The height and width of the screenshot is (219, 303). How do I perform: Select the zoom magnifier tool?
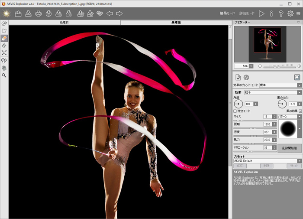(4, 75)
